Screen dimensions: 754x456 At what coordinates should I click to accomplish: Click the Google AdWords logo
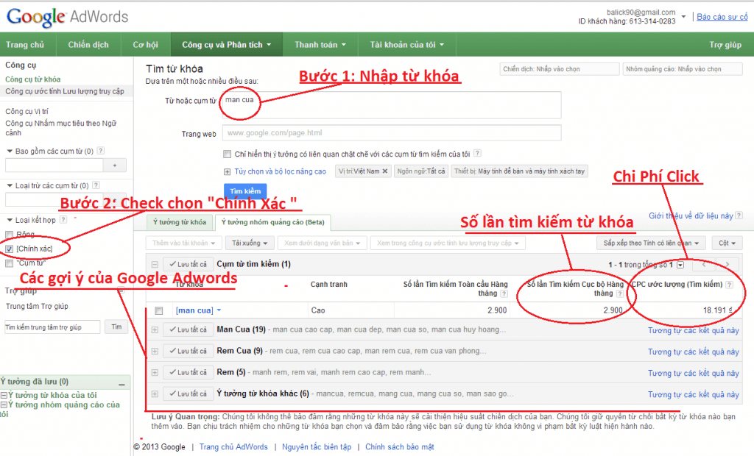[67, 17]
